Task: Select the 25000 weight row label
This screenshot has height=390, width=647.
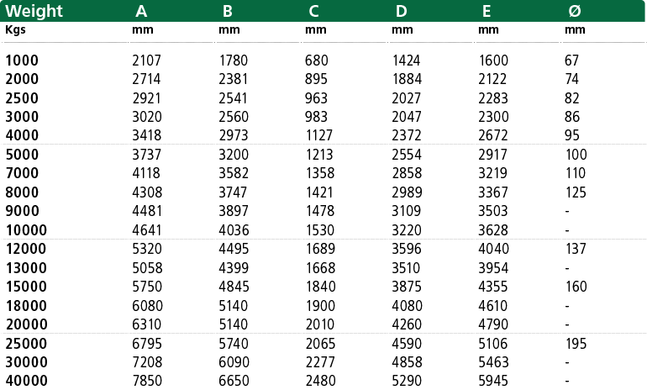Action: point(26,344)
